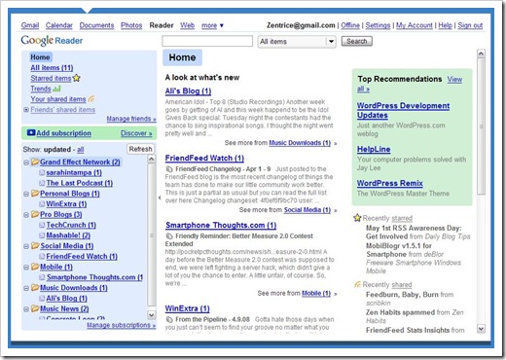Click the Music News folder icon
This screenshot has height=360, width=506.
pos(35,308)
